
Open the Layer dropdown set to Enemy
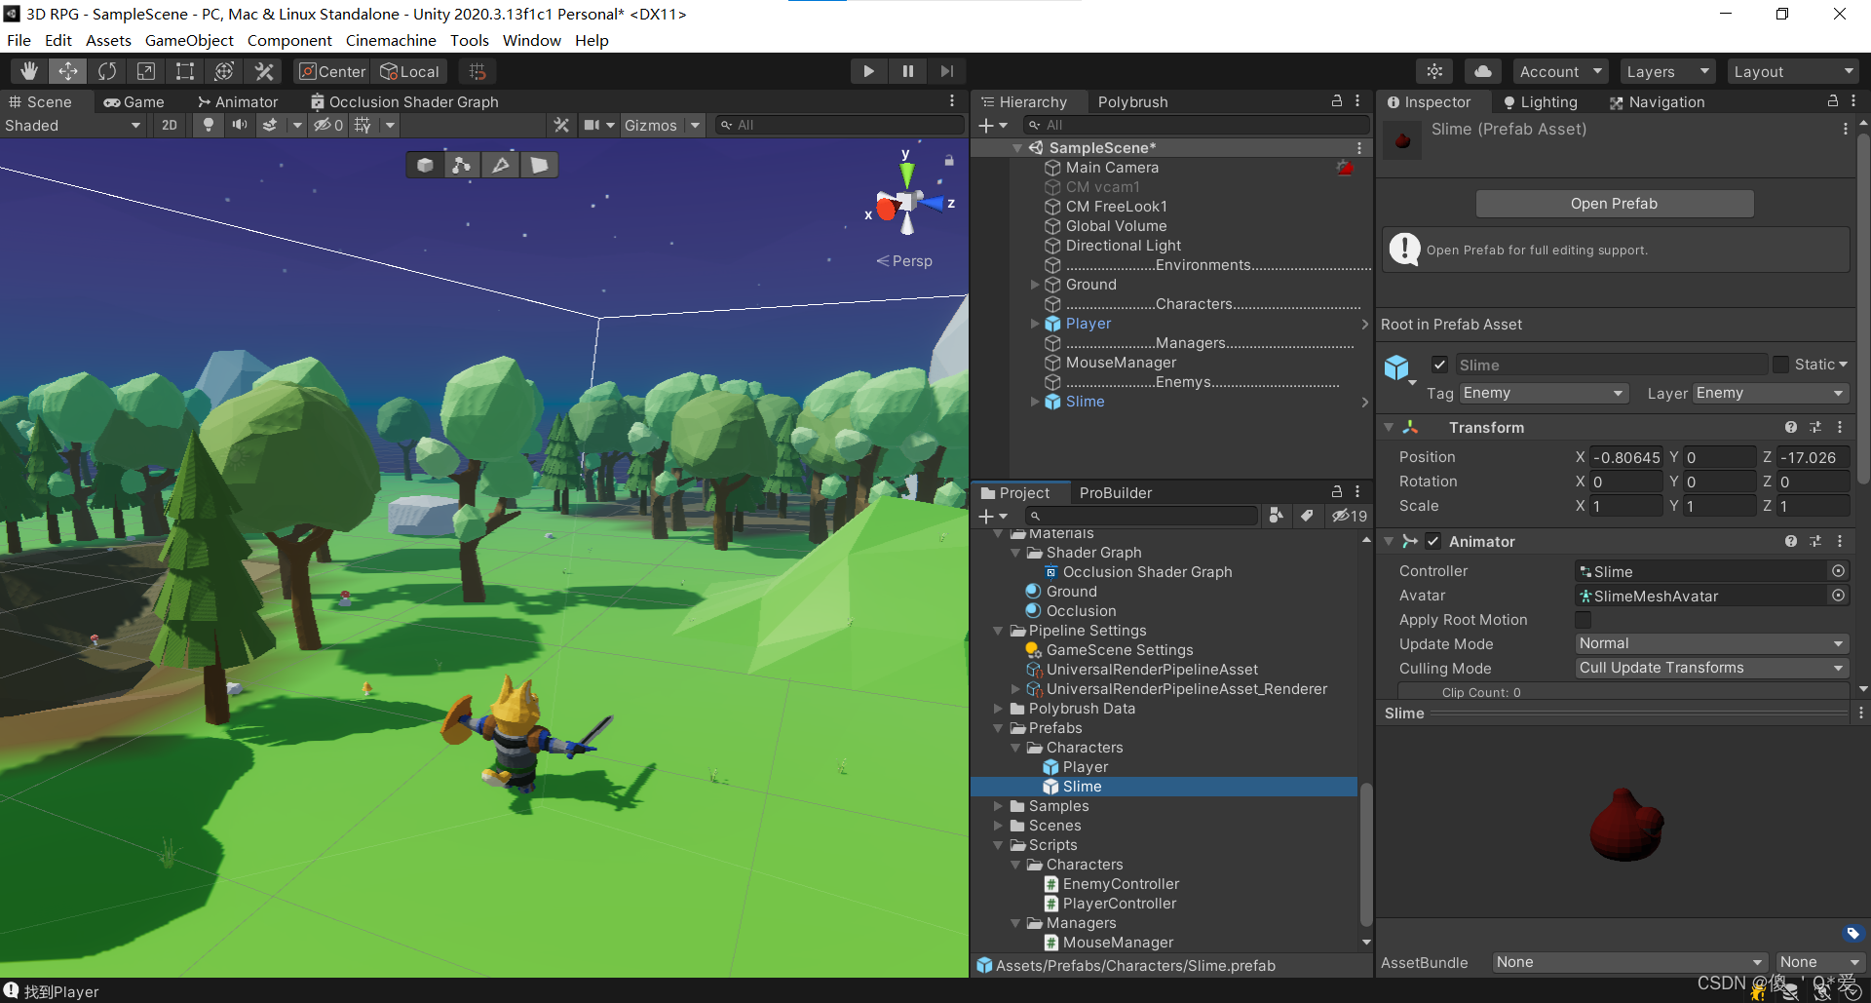[x=1769, y=393]
